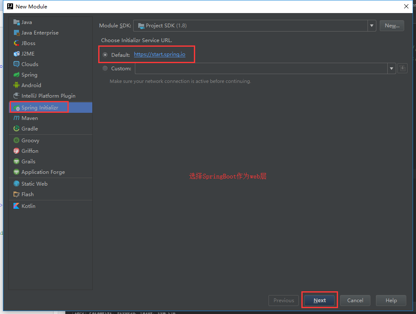Click the Gradle module icon
Viewport: 416px width, 314px height.
pyautogui.click(x=16, y=128)
